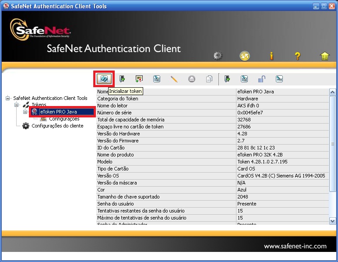This screenshot has width=338, height=262.
Task: Select SafeNet Authentication Client Tools root item
Action: [50, 98]
